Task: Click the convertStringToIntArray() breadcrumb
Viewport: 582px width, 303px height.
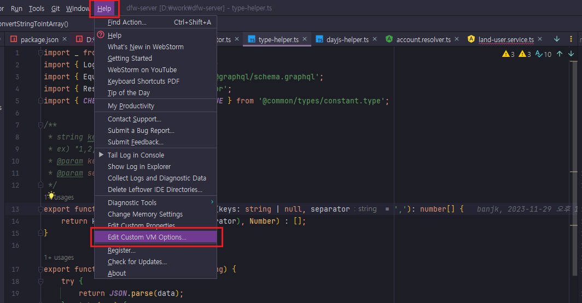Action: (34, 24)
